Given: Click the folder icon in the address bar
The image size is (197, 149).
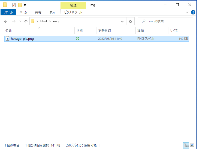Looking at the screenshot, I should click(32, 21).
